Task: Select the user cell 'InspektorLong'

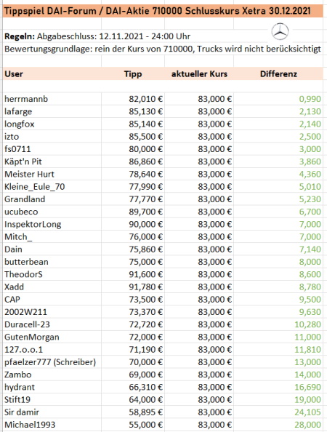Action: 33,224
